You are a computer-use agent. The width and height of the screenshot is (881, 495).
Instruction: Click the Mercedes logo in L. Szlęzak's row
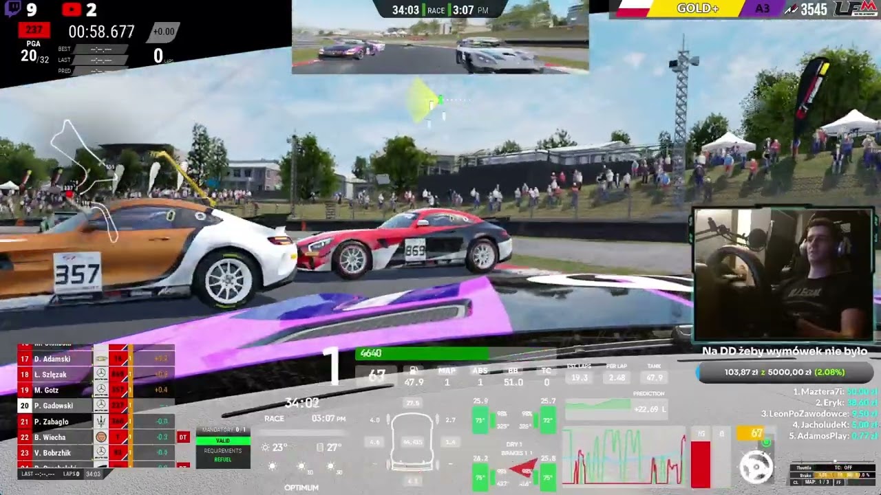coord(100,375)
